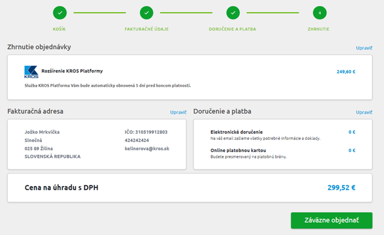Click the phone number 424242424

point(137,140)
